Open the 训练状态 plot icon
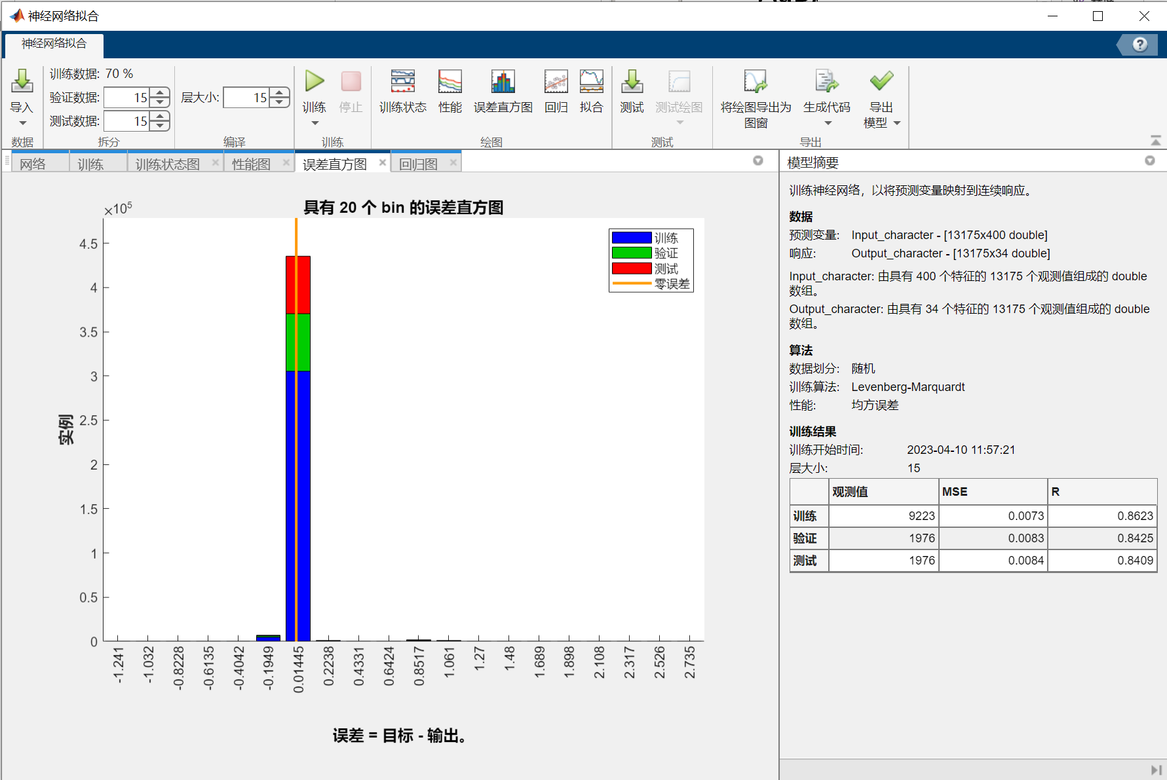 (402, 81)
